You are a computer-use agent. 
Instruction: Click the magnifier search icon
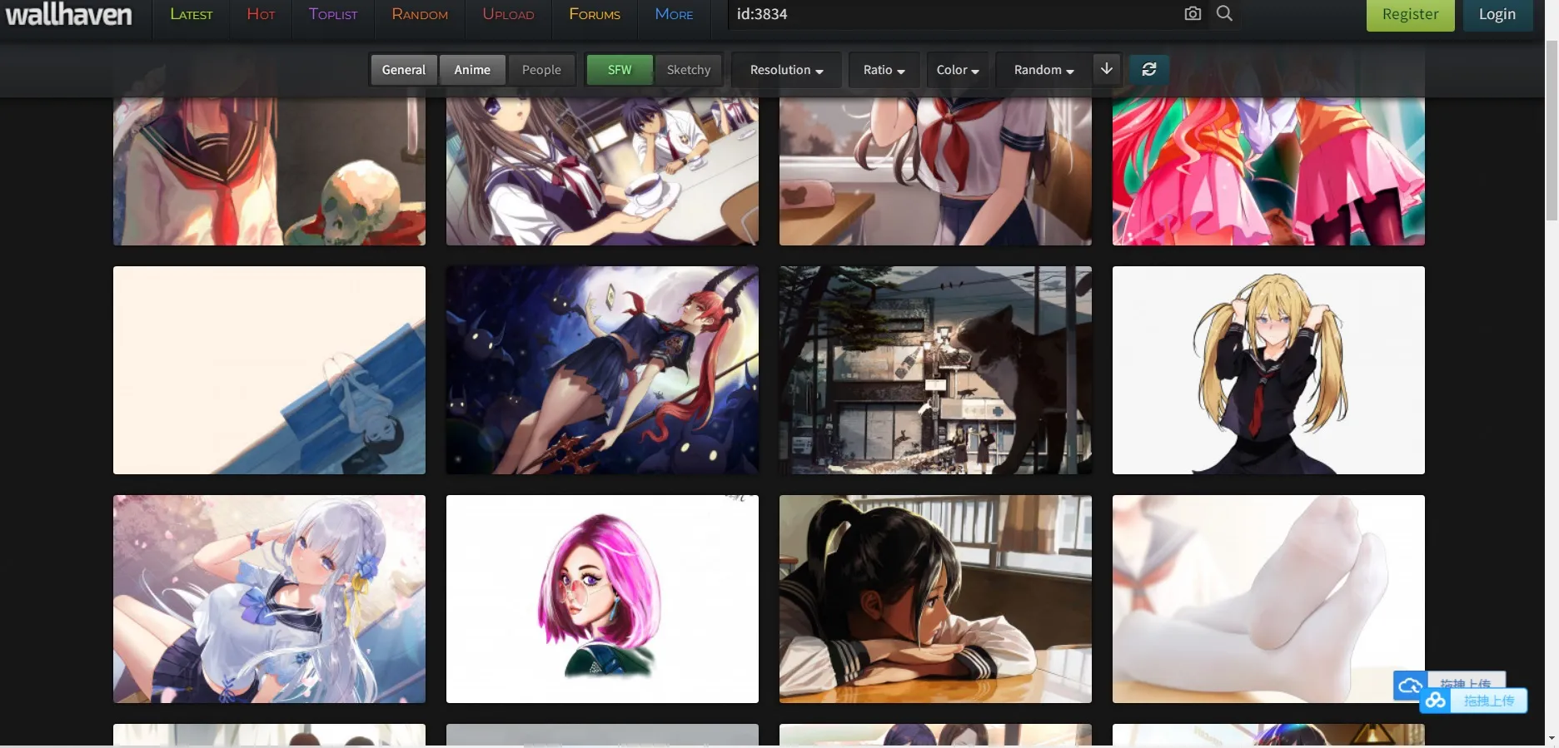point(1224,13)
